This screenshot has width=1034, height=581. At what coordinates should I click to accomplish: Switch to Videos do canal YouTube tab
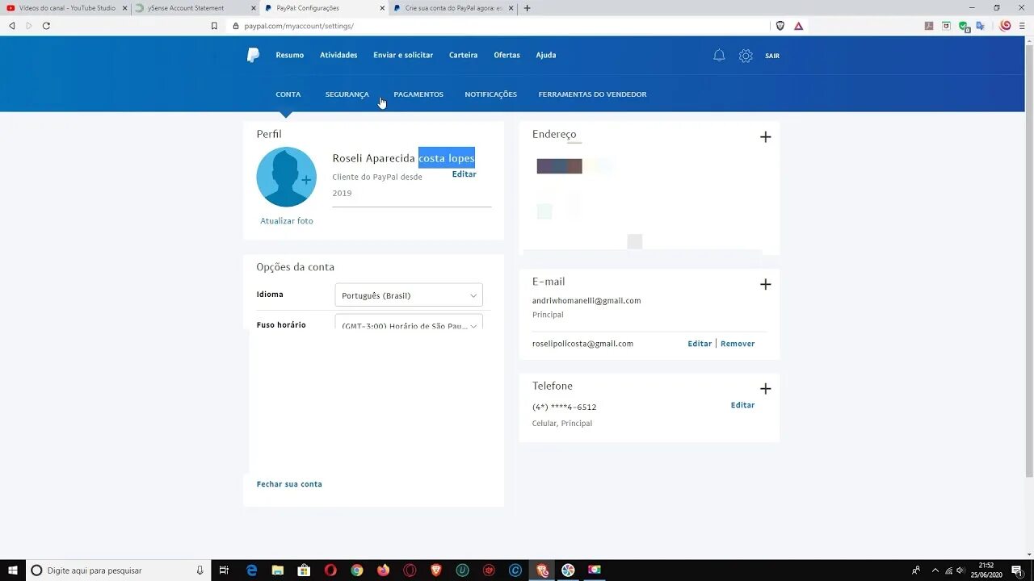(67, 8)
